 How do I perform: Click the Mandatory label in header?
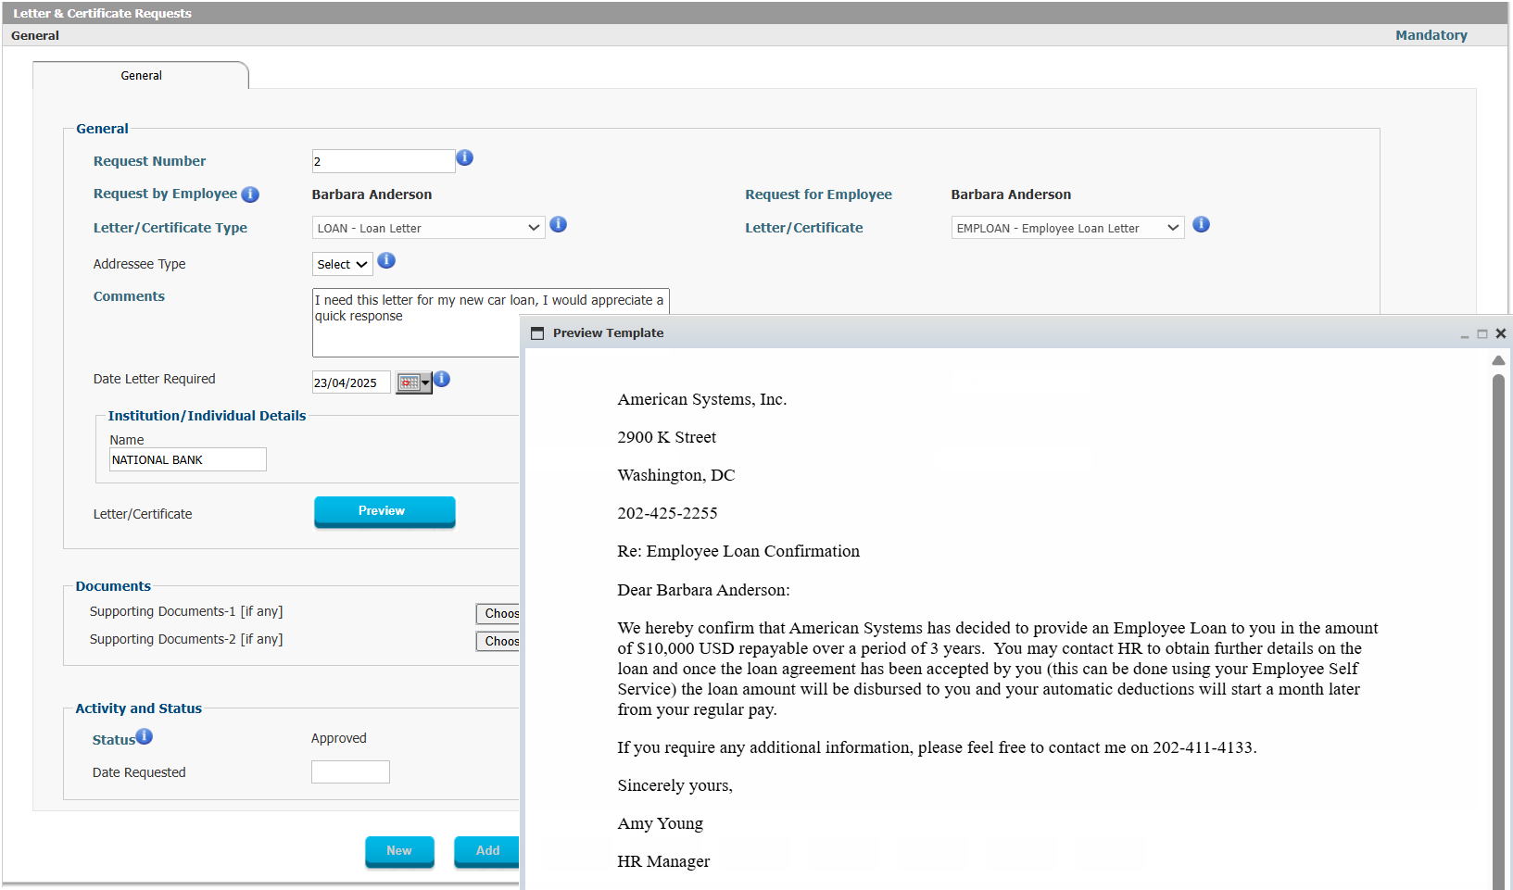point(1431,35)
